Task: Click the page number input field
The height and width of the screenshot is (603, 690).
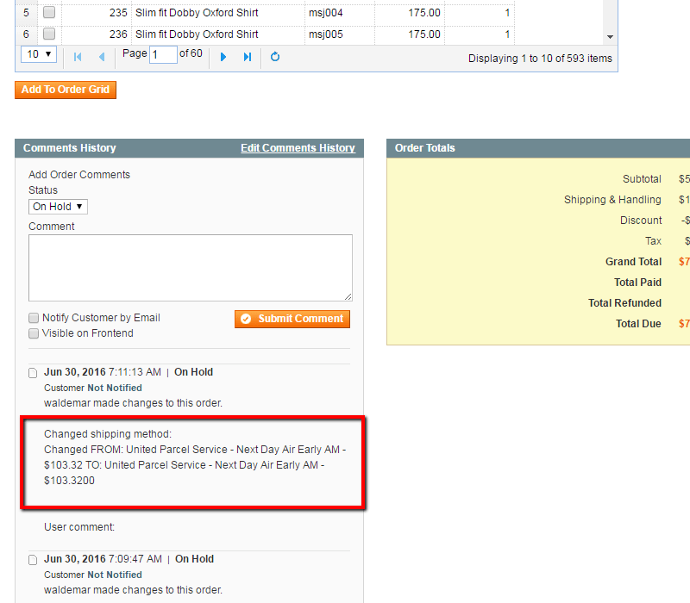Action: (x=163, y=54)
